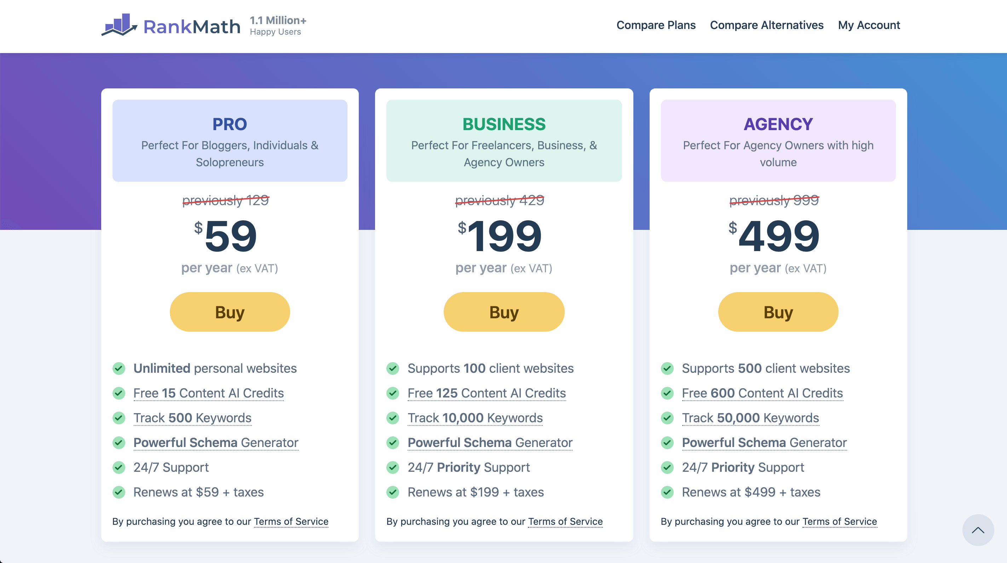
Task: Click 'previously 999' strikethrough price
Action: 774,200
